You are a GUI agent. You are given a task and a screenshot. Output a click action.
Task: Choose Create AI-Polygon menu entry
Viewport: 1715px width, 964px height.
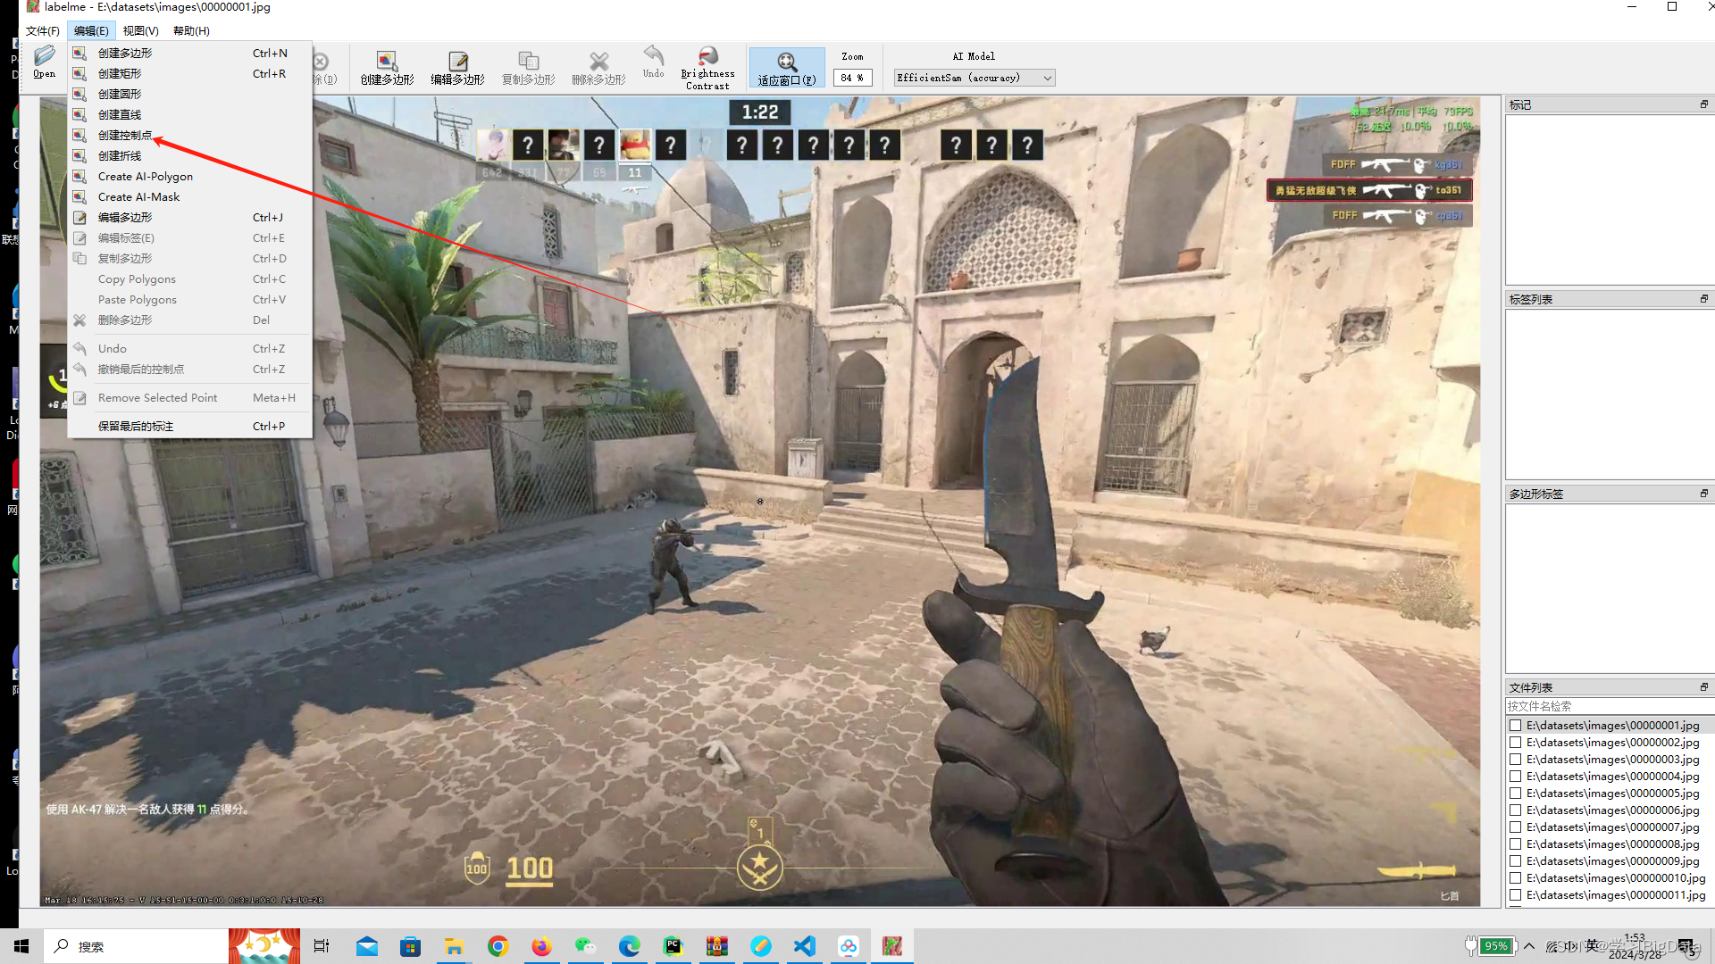pyautogui.click(x=145, y=177)
